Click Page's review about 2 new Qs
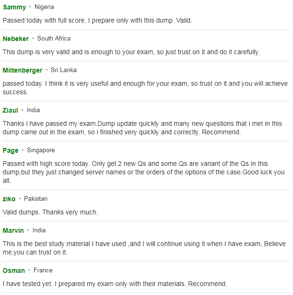The height and width of the screenshot is (295, 293). pos(143,172)
